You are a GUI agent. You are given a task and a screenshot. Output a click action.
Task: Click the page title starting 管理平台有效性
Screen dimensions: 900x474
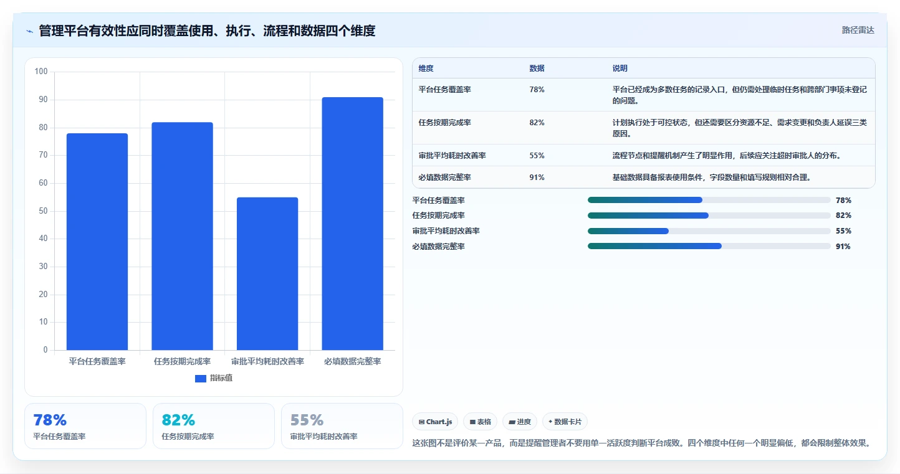point(207,31)
